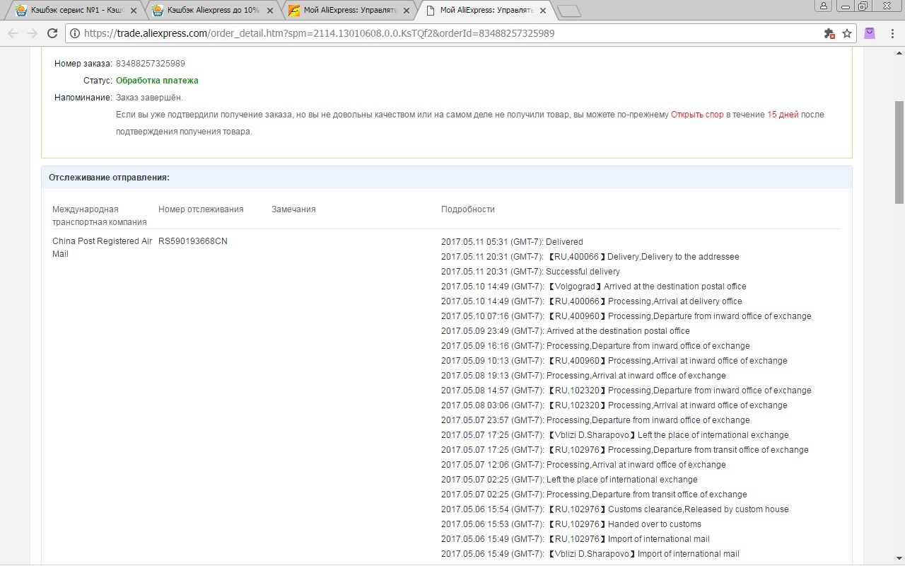Viewport: 905px width, 566px height.
Task: Open Chrome menu three dots
Action: pos(891,33)
